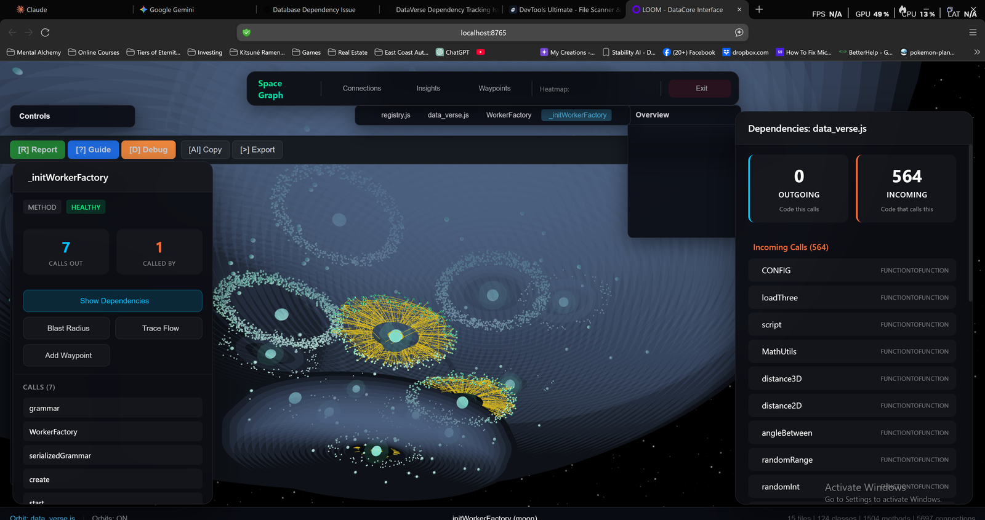
Task: Click the [>] Export button
Action: point(257,150)
